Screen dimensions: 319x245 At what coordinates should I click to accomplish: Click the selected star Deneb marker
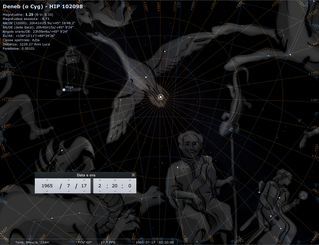pyautogui.click(x=160, y=97)
